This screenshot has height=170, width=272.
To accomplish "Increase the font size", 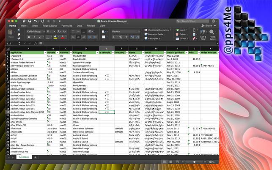I will point(59,31).
